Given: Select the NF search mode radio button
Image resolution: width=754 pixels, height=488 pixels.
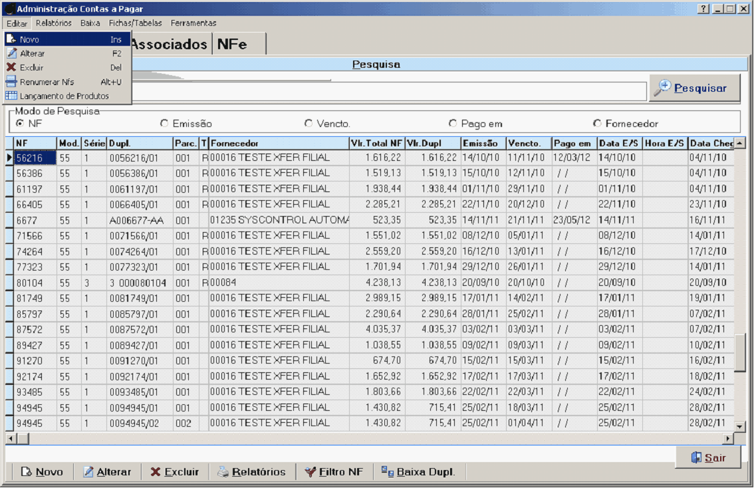Looking at the screenshot, I should [20, 124].
